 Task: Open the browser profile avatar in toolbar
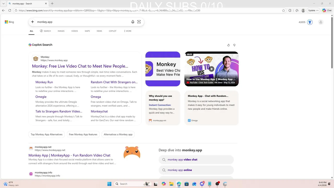click(303, 10)
